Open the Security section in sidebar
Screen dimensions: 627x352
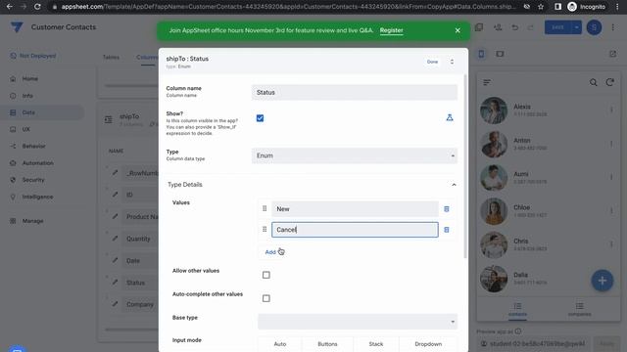click(33, 180)
